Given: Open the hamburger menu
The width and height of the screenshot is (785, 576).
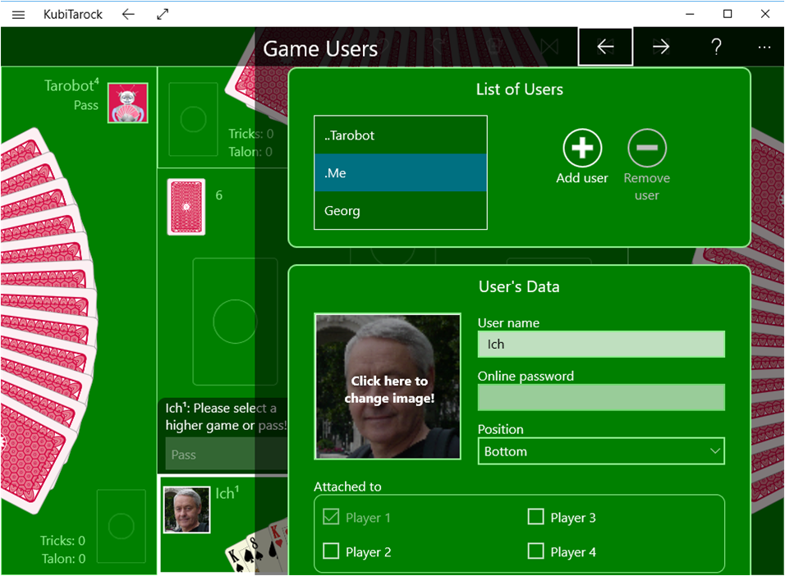Looking at the screenshot, I should coord(19,14).
